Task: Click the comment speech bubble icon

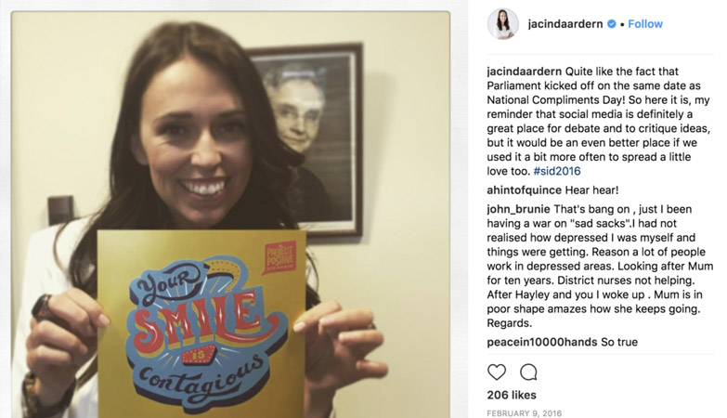Action: (528, 372)
